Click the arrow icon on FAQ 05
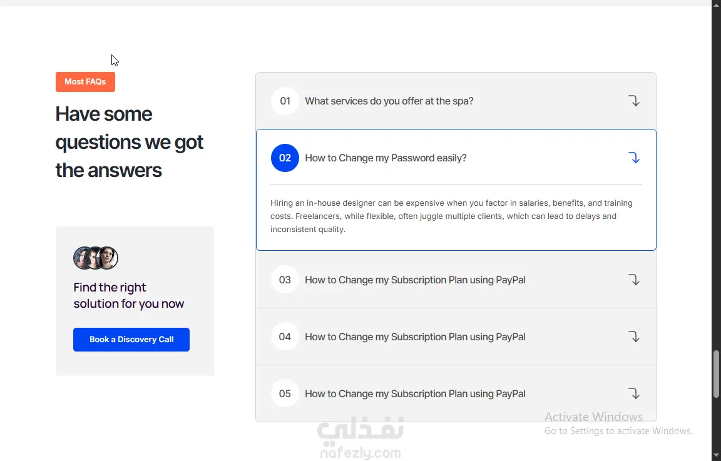 click(634, 393)
